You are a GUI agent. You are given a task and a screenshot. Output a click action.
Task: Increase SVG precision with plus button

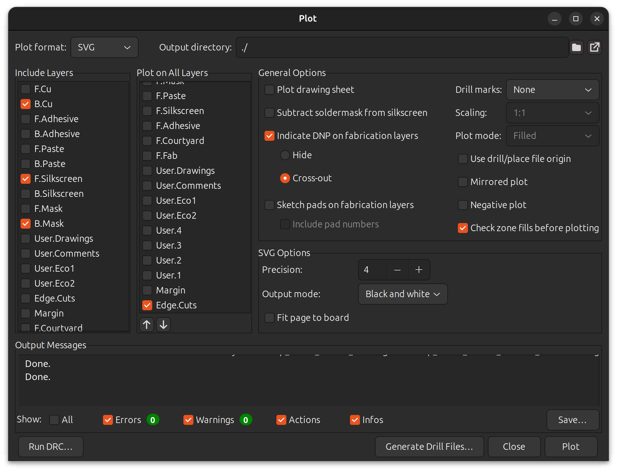click(419, 270)
